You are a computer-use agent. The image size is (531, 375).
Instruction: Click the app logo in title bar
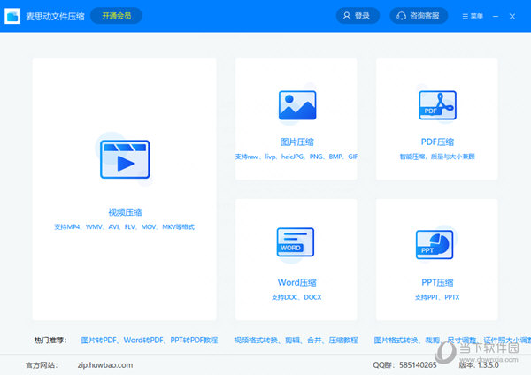pos(12,16)
